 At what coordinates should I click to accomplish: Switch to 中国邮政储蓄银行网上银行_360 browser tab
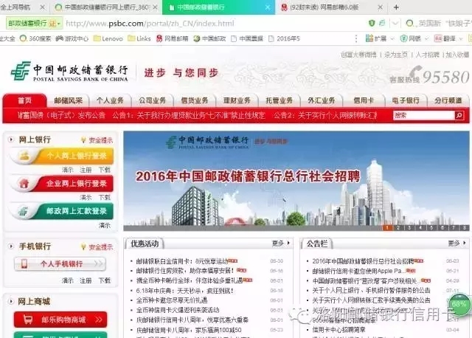tap(106, 7)
